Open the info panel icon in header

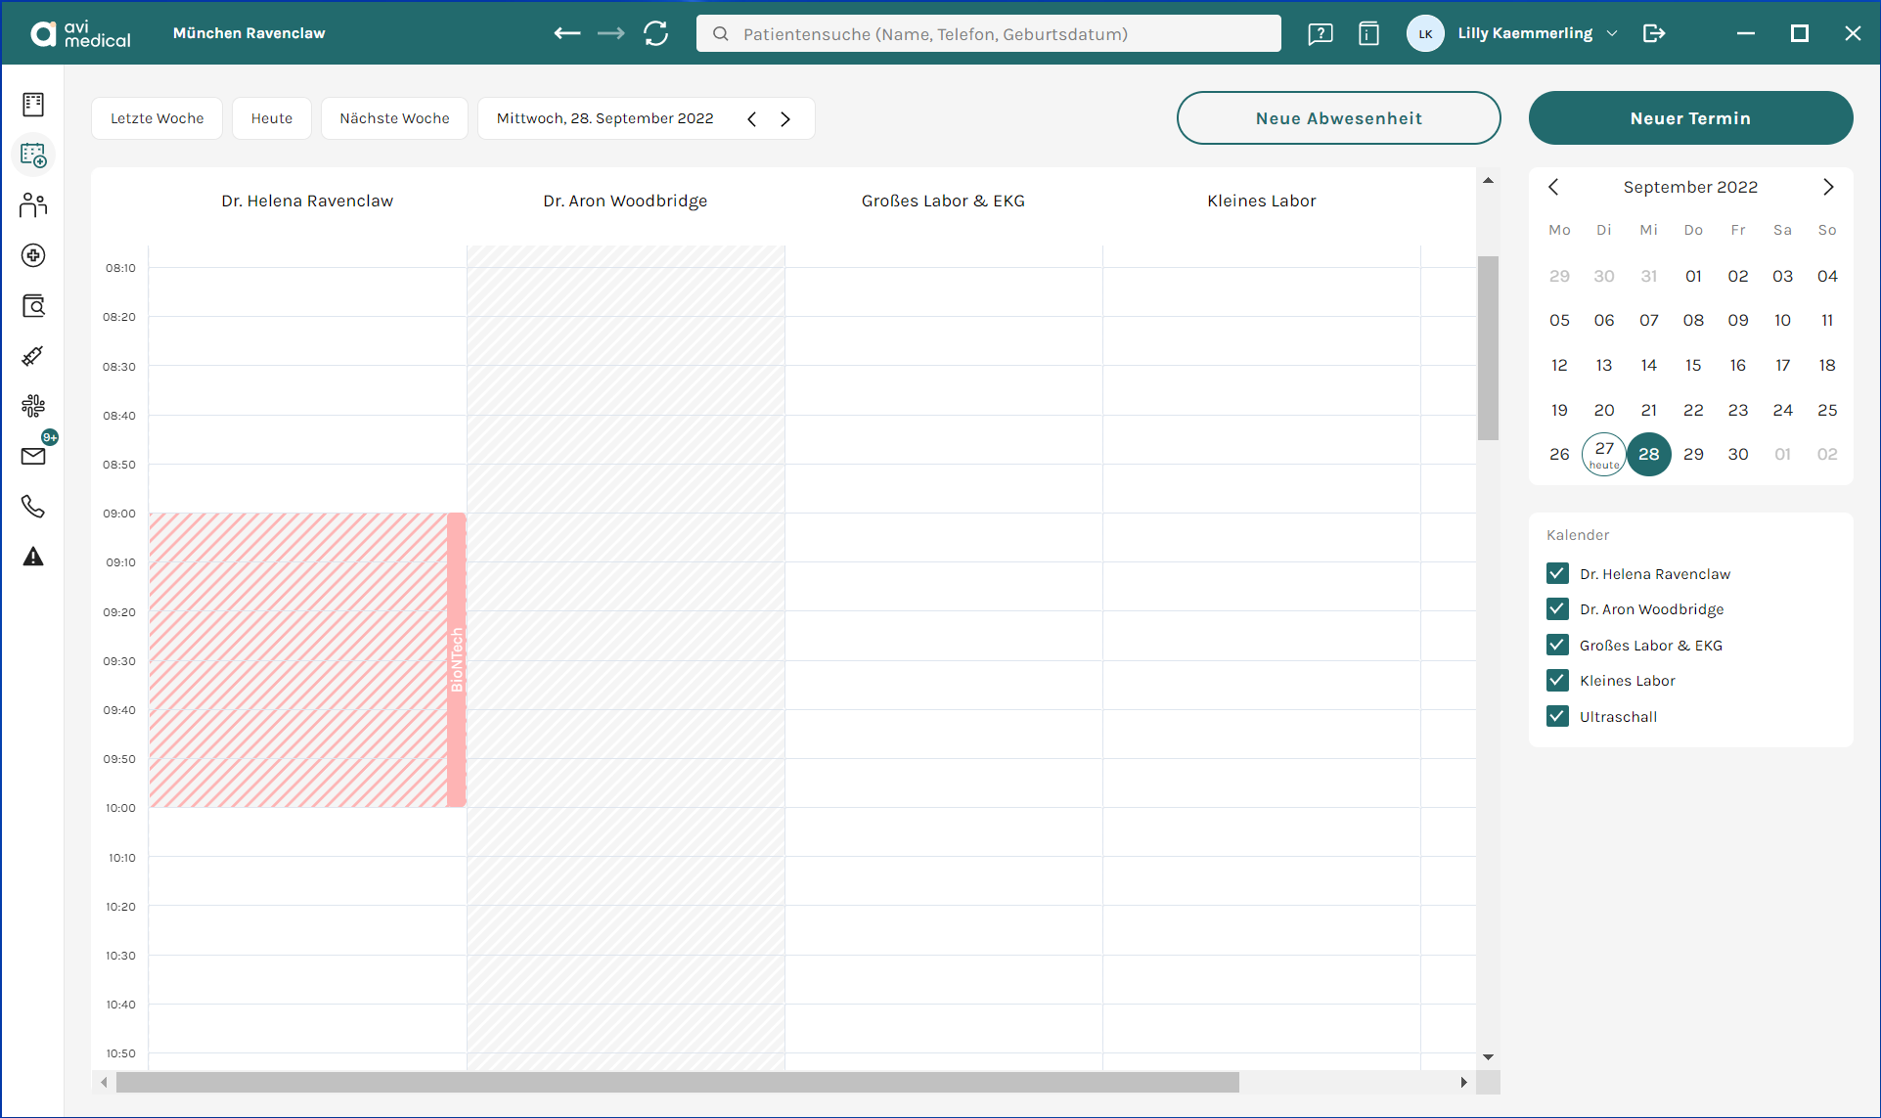1368,33
